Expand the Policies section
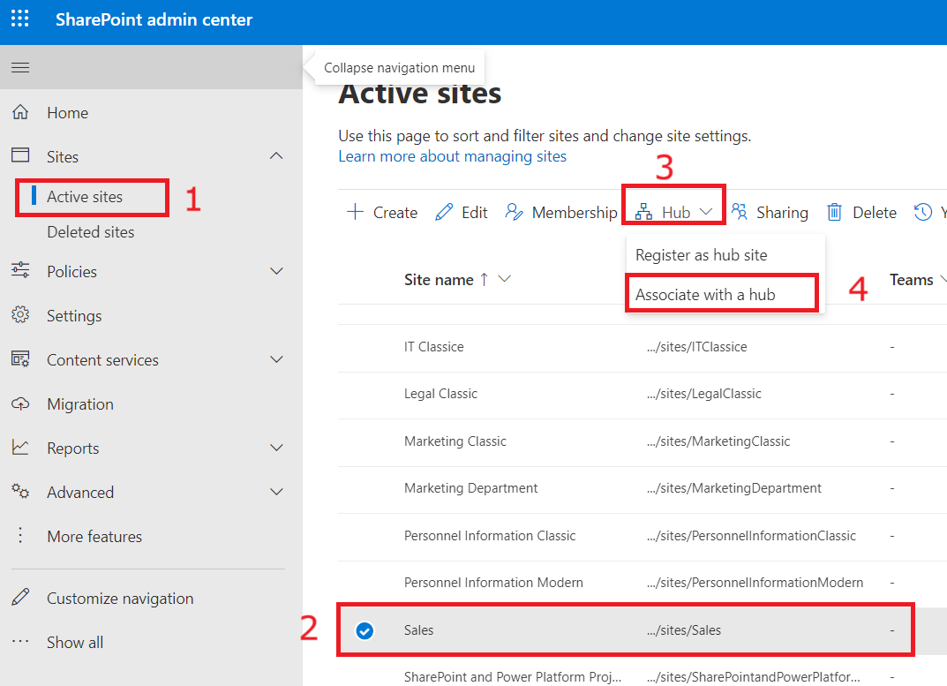The image size is (947, 686). click(x=276, y=272)
